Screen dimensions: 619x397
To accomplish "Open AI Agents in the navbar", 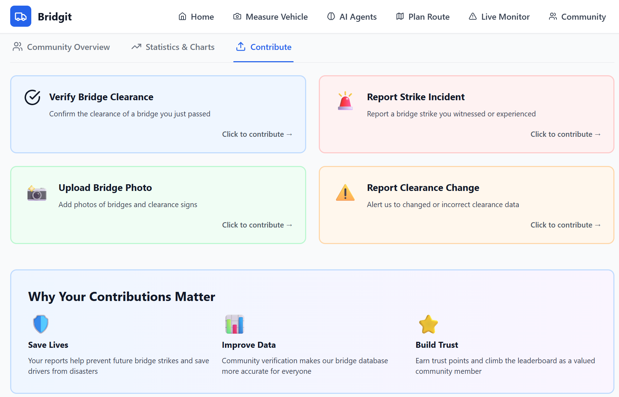I will click(x=352, y=17).
